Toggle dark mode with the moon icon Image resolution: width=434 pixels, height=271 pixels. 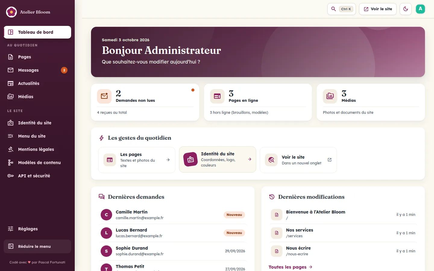click(406, 9)
